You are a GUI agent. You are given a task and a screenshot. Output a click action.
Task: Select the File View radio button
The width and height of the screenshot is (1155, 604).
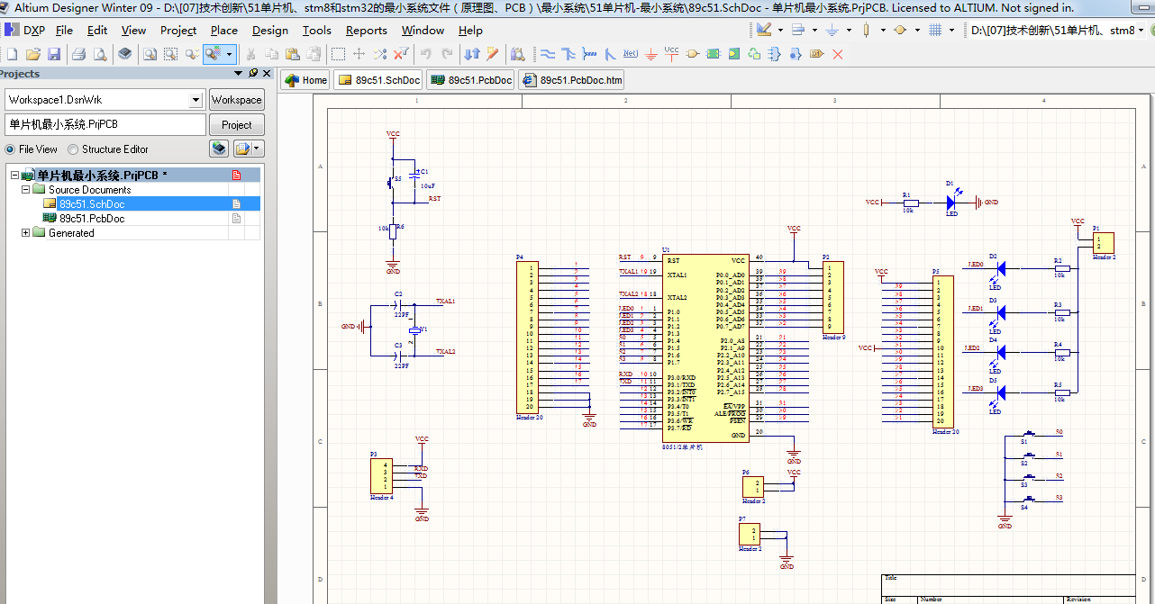[x=10, y=149]
